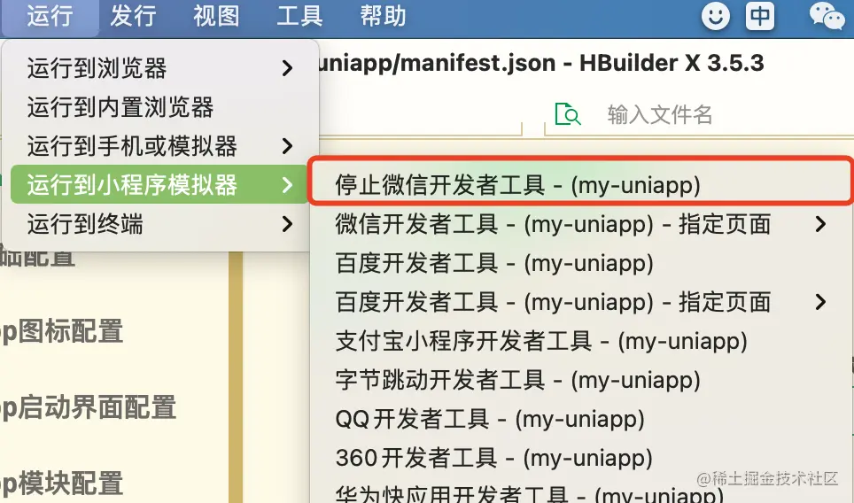Choose 微信开发者工具 - (my-uniapp) - 指定页面

(580, 224)
